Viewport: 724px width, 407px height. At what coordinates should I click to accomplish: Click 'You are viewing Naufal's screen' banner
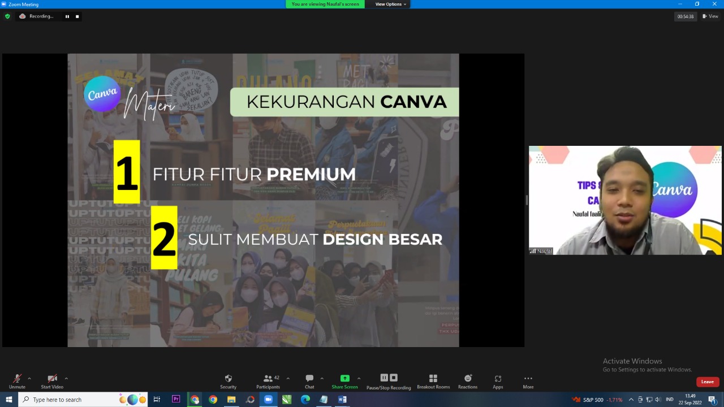(325, 4)
